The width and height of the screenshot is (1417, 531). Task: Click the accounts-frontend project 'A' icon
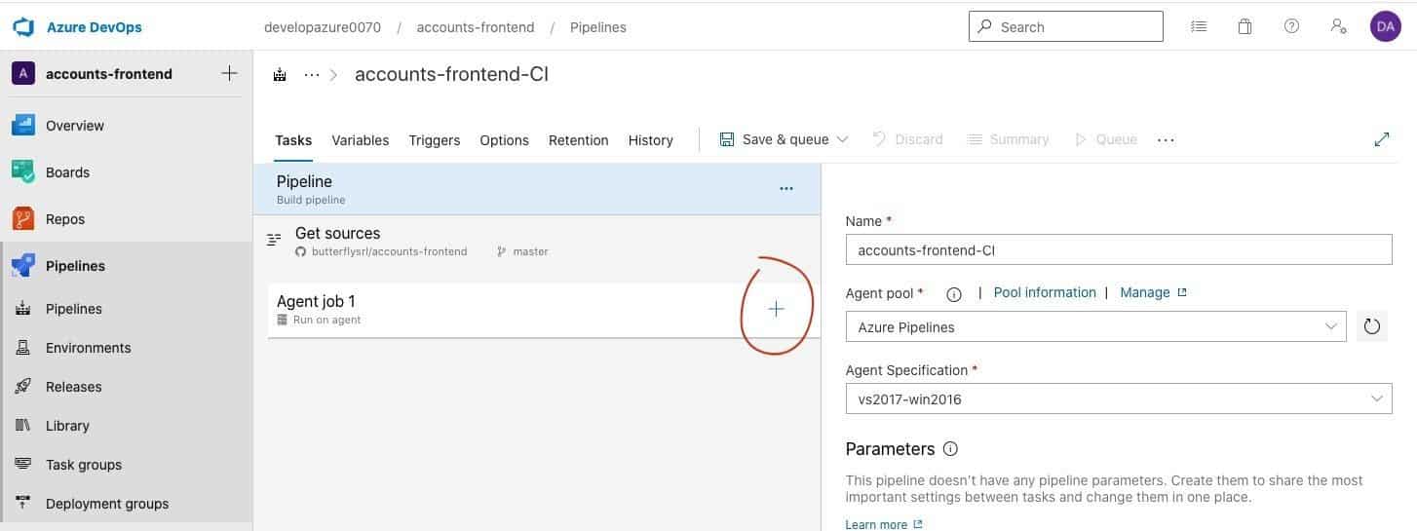[22, 73]
